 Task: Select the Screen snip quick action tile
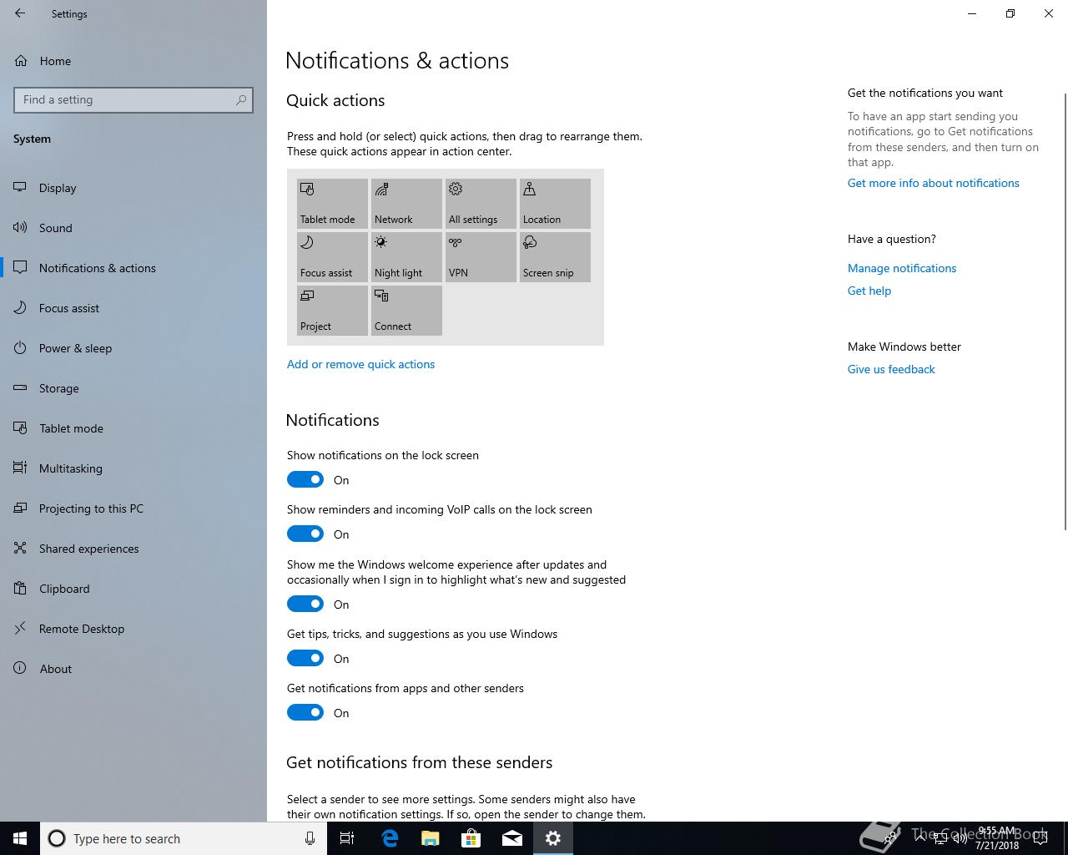pos(555,256)
